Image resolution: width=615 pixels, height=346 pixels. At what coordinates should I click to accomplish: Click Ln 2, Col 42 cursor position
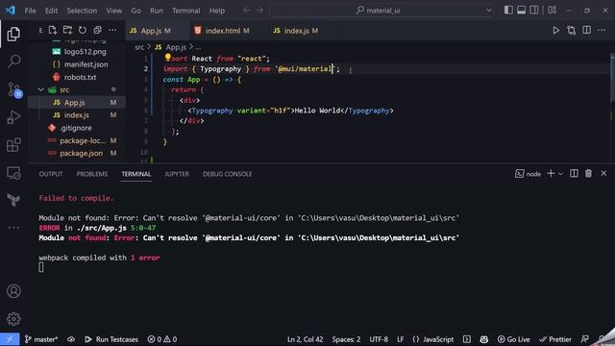point(306,339)
